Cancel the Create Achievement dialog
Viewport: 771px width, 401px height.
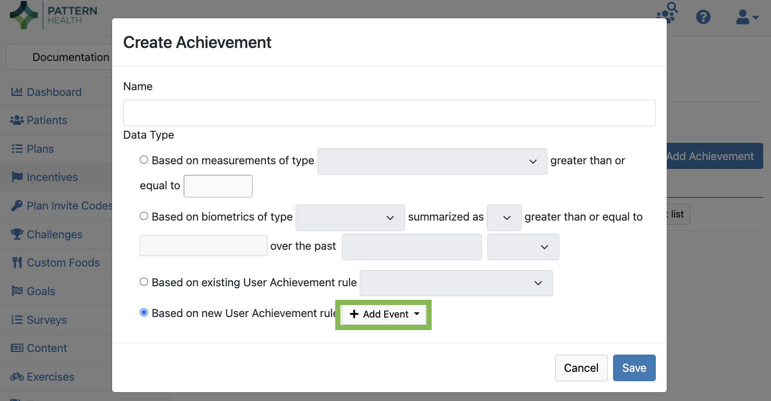pos(581,368)
